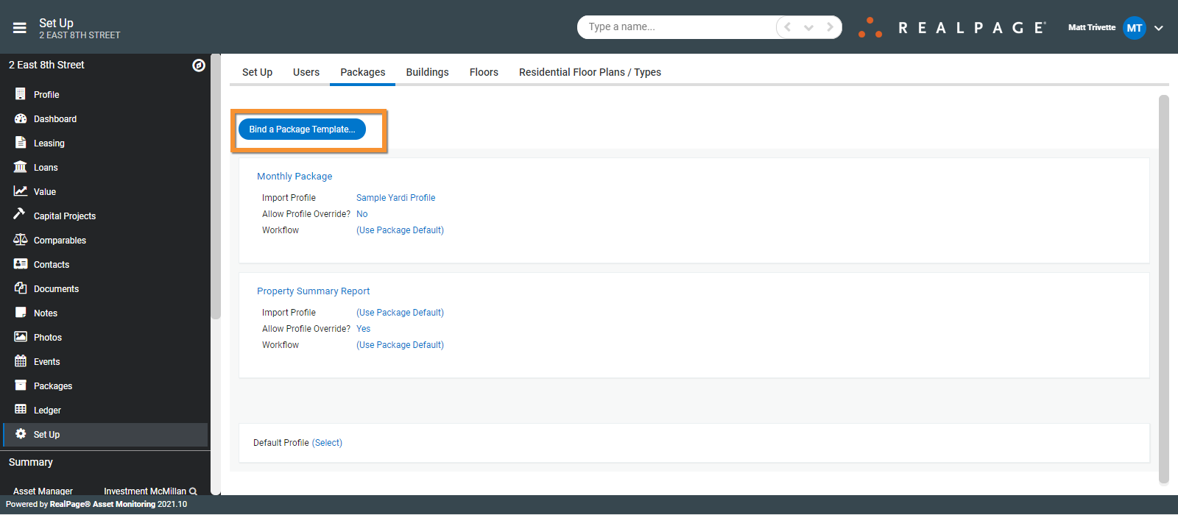Viewport: 1178px width, 515px height.
Task: Switch to the Set Up tab
Action: pos(257,72)
